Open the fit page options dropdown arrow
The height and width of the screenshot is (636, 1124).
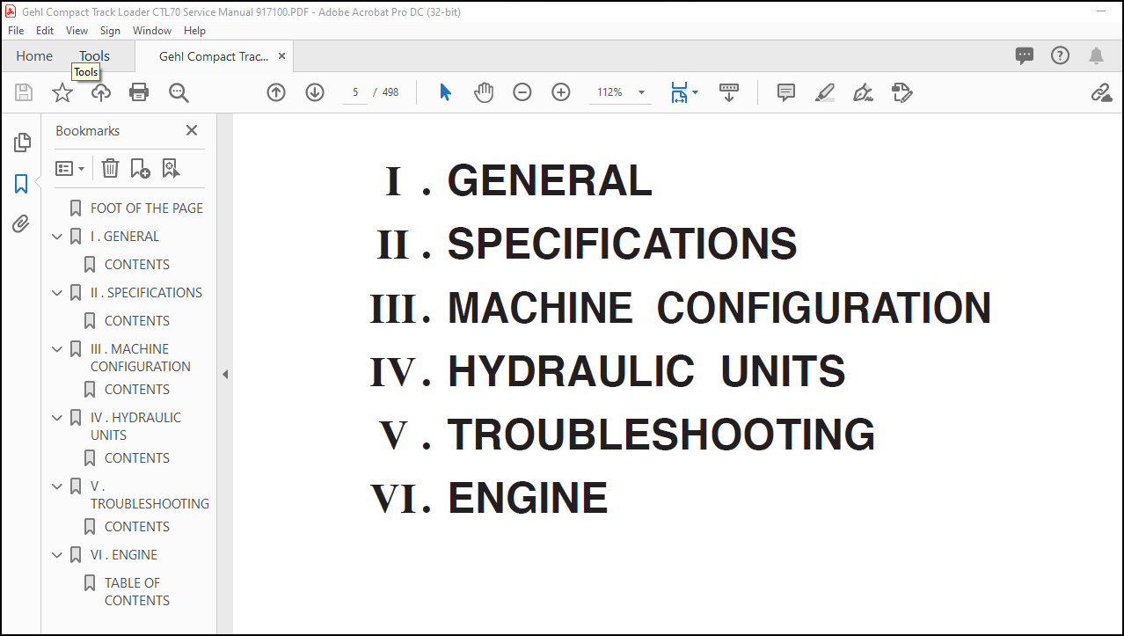(x=695, y=91)
